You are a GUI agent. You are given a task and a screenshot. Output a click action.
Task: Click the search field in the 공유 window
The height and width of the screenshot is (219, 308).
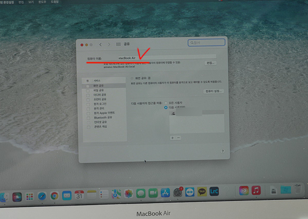click(207, 42)
